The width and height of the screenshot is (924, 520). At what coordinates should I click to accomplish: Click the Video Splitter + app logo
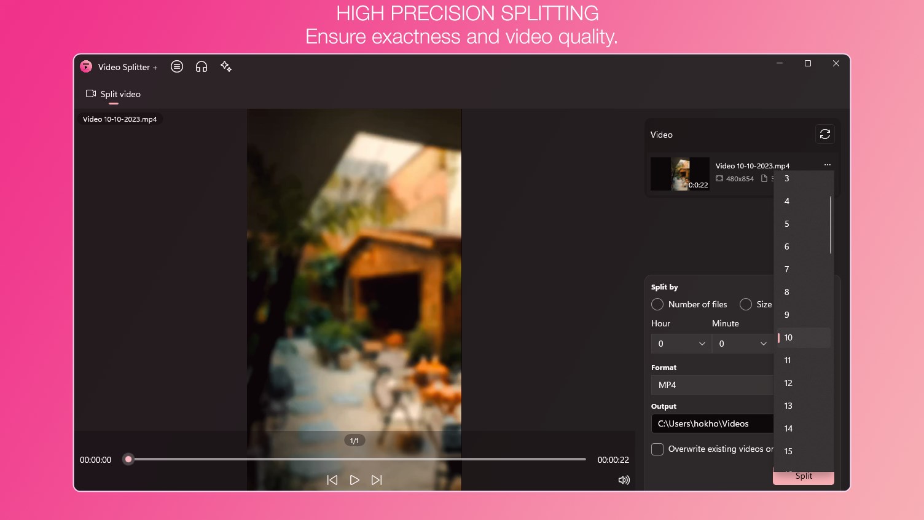(x=86, y=66)
